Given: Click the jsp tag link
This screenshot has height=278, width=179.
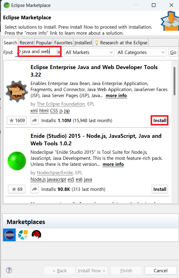Looking at the screenshot, I should [67, 111].
